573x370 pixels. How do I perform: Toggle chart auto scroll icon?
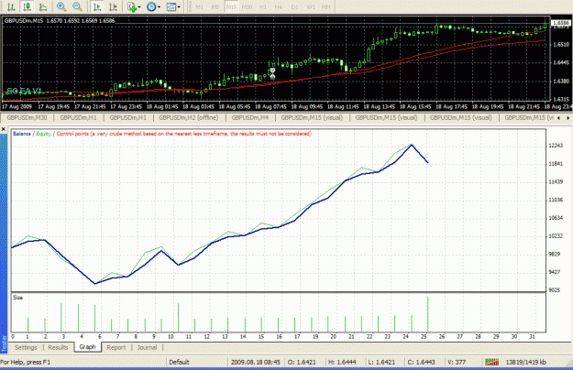tap(97, 6)
